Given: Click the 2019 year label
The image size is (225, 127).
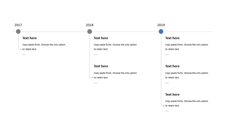Looking at the screenshot, I should [x=161, y=25].
